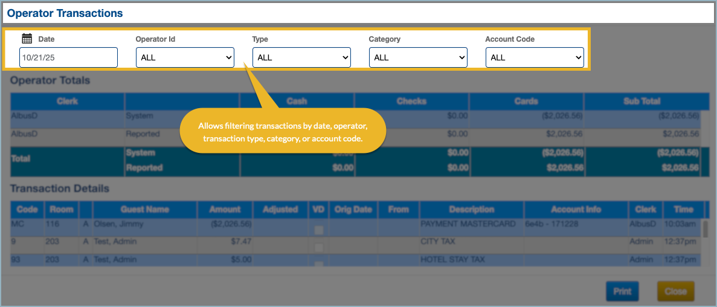This screenshot has width=717, height=307.
Task: Expand the Type filter dropdown
Action: coord(301,57)
